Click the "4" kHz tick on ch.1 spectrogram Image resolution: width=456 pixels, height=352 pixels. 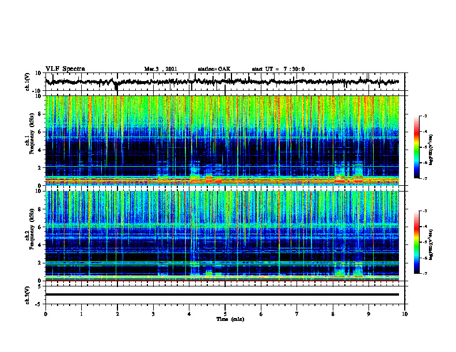point(40,150)
